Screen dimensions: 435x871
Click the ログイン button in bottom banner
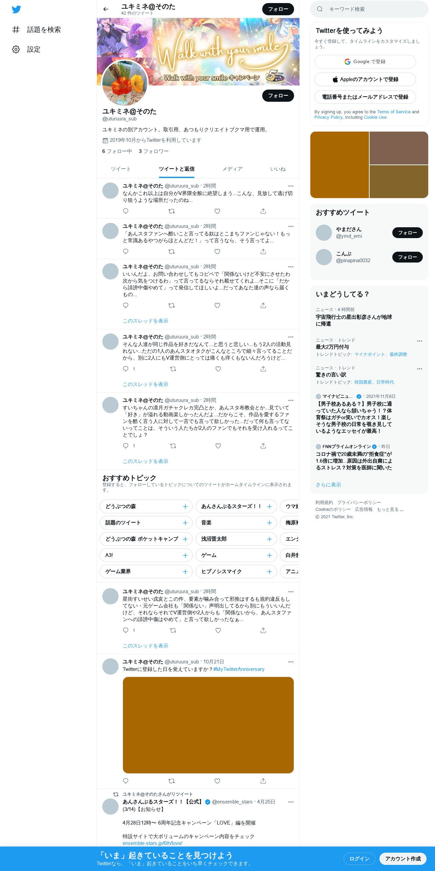[359, 858]
